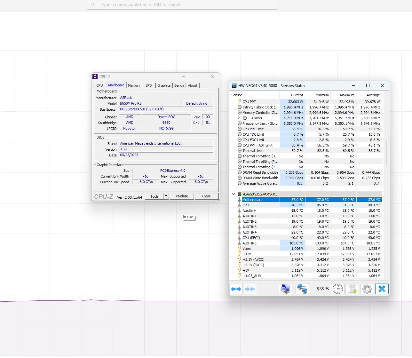Image resolution: width=412 pixels, height=358 pixels.
Task: Click the PCI-Express 4.0 bus field
Action: [x=173, y=171]
